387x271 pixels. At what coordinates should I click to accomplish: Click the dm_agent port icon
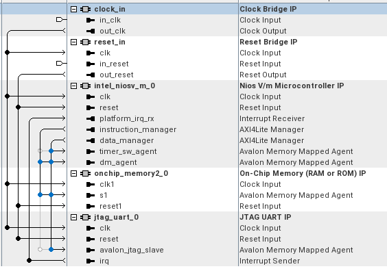coord(91,162)
